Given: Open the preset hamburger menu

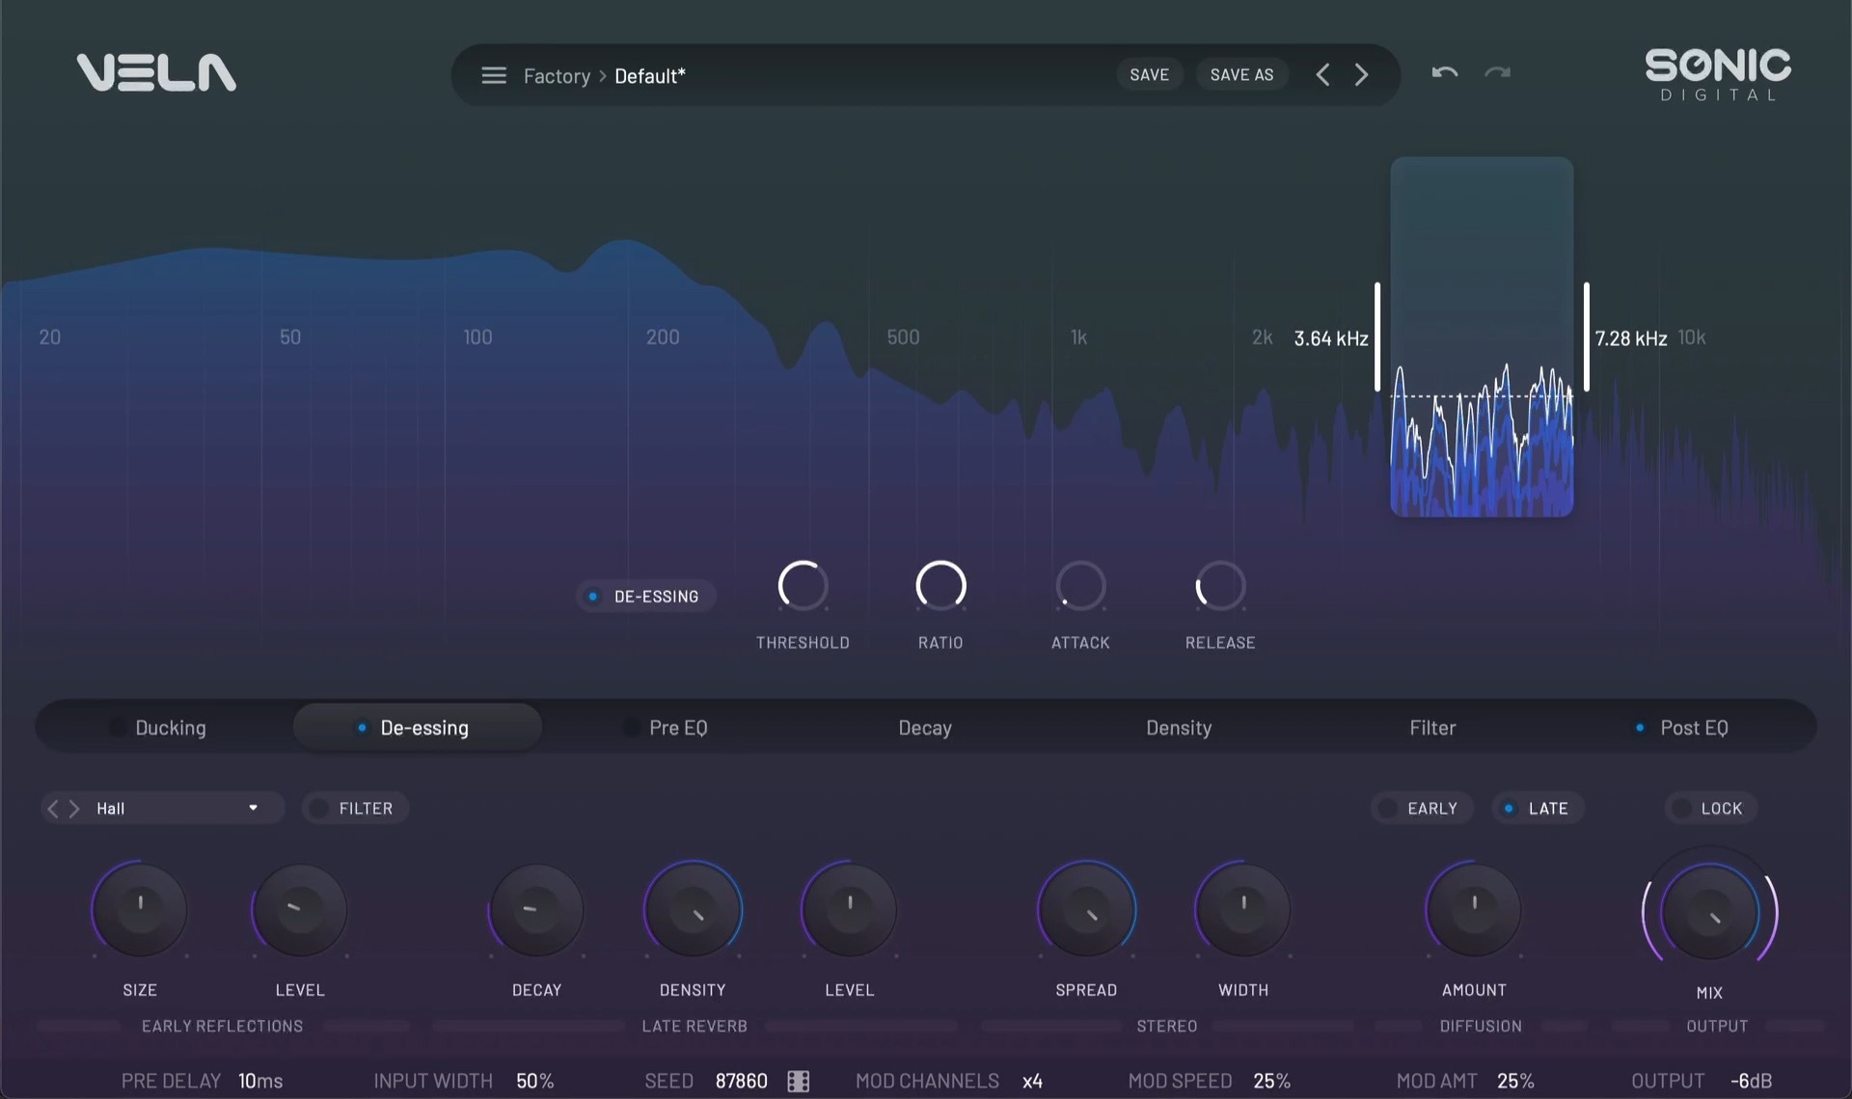Looking at the screenshot, I should point(494,75).
